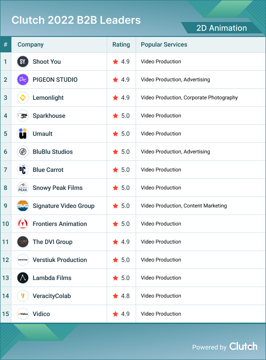This screenshot has height=360, width=266.
Task: Open The DVI Group company name
Action: pos(52,242)
